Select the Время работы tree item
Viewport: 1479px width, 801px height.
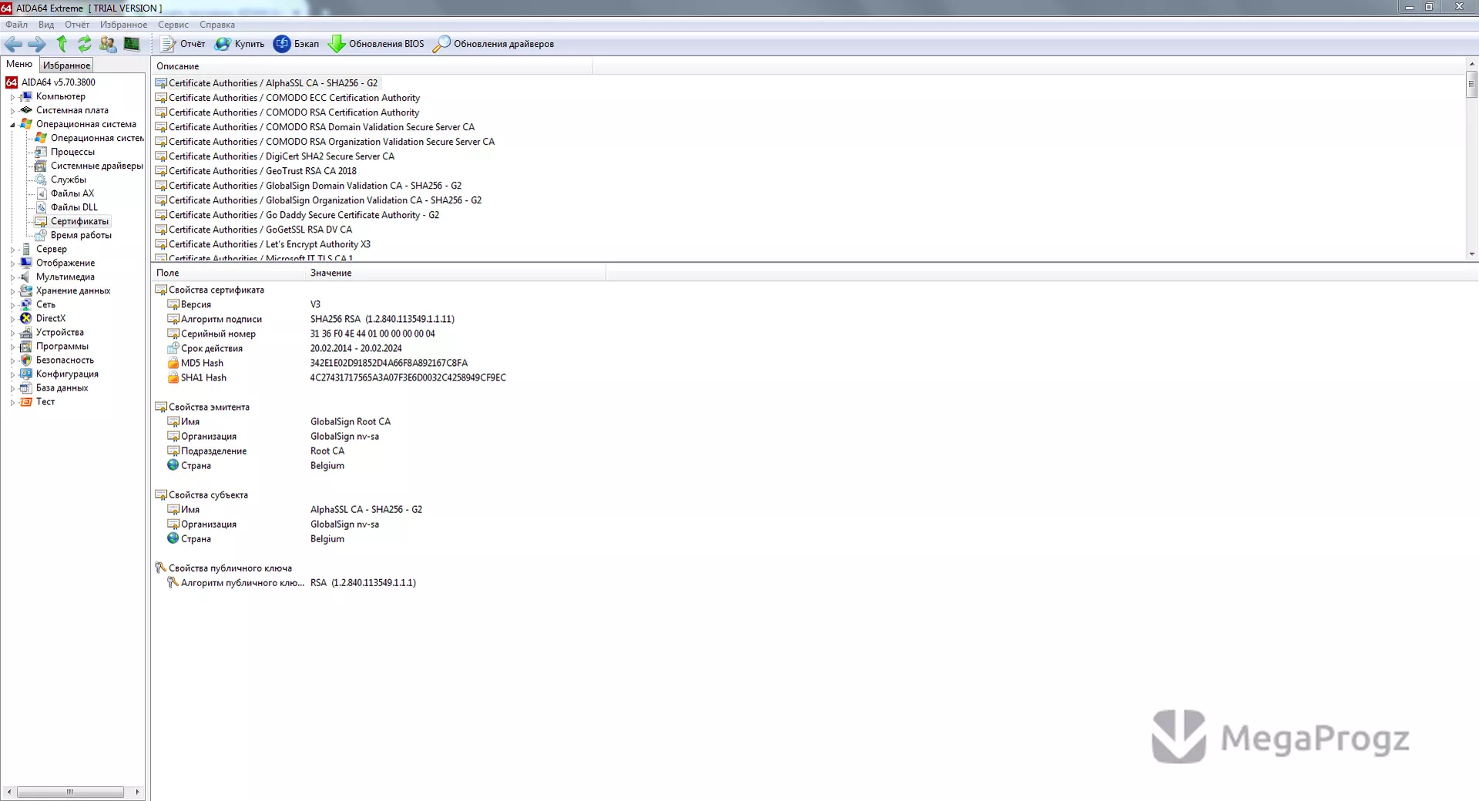[81, 235]
